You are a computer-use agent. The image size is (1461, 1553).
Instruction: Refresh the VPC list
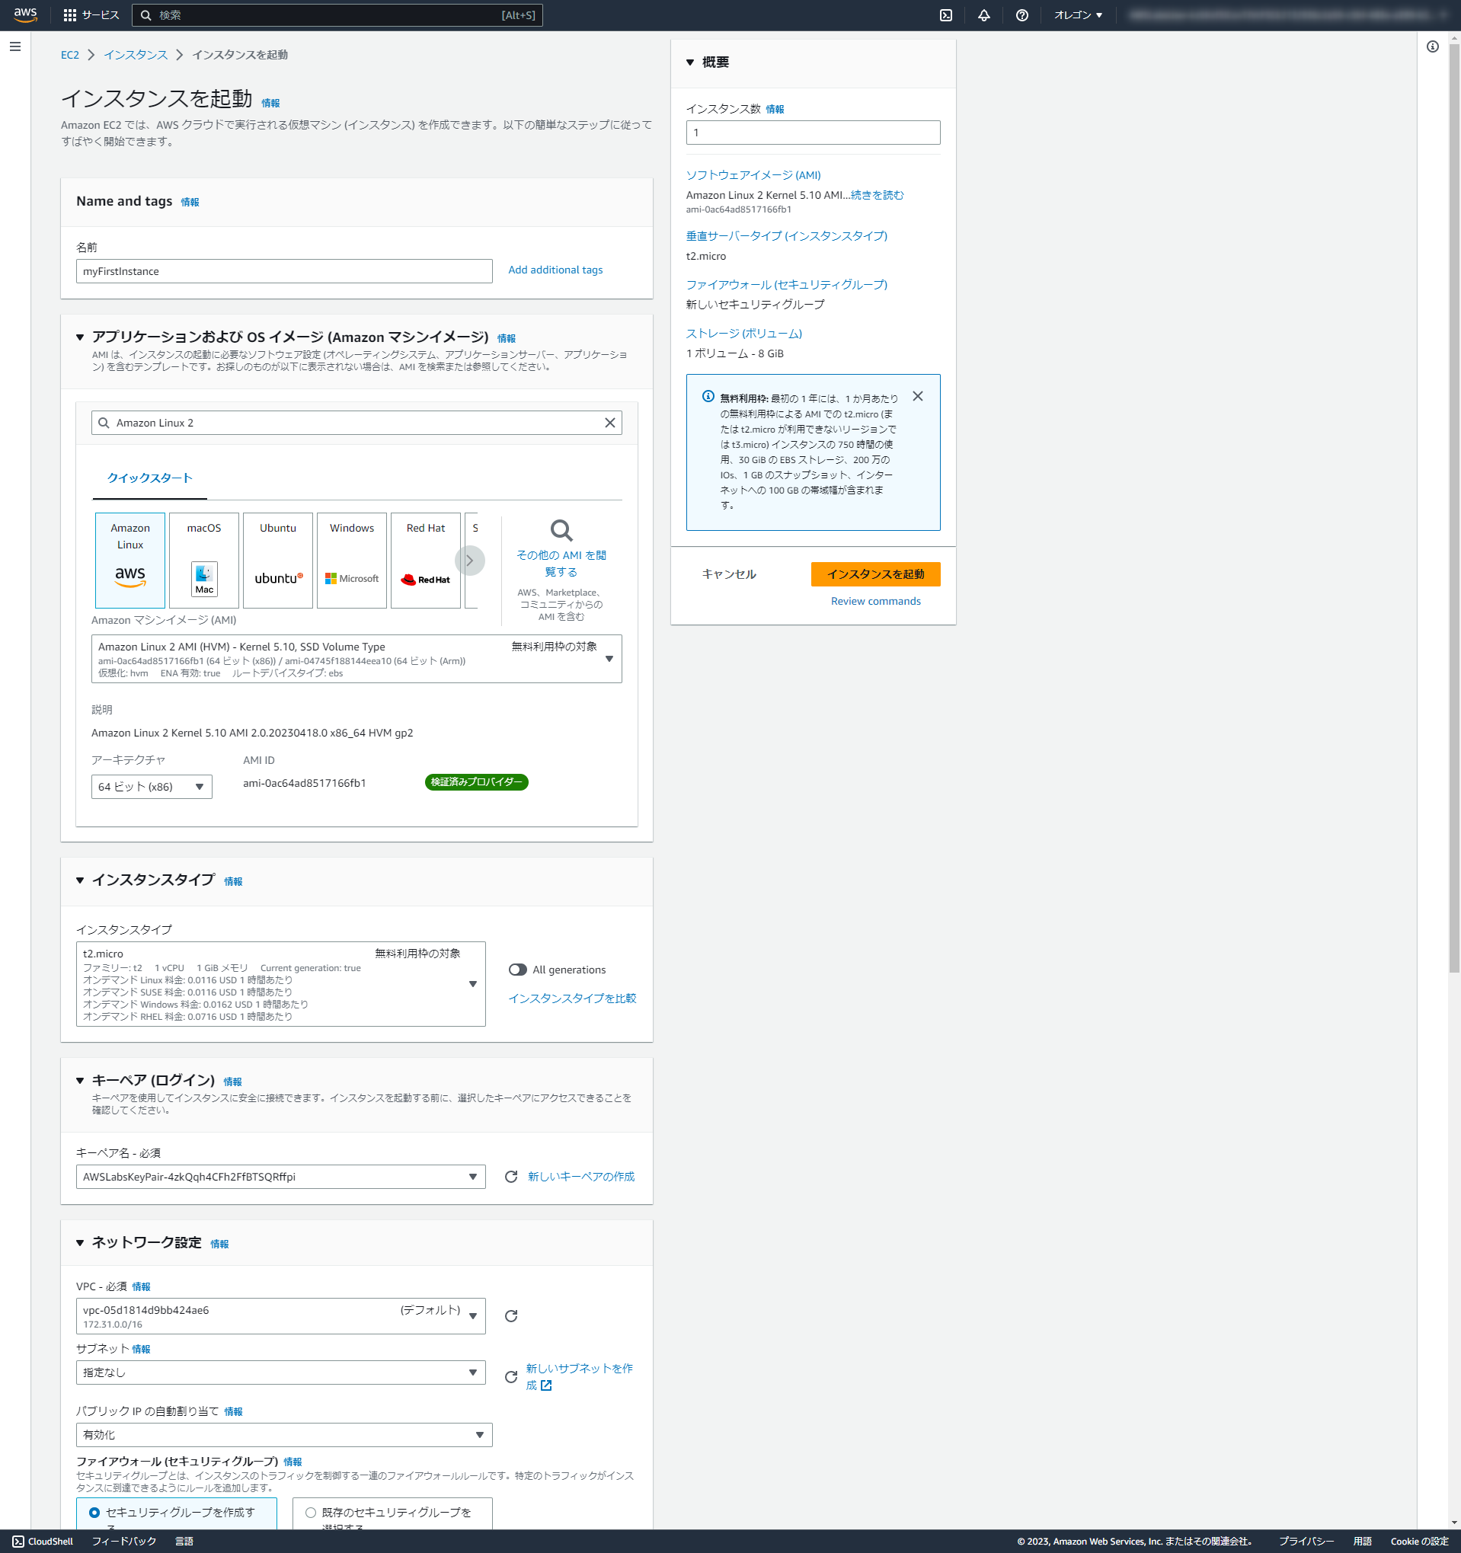[512, 1315]
